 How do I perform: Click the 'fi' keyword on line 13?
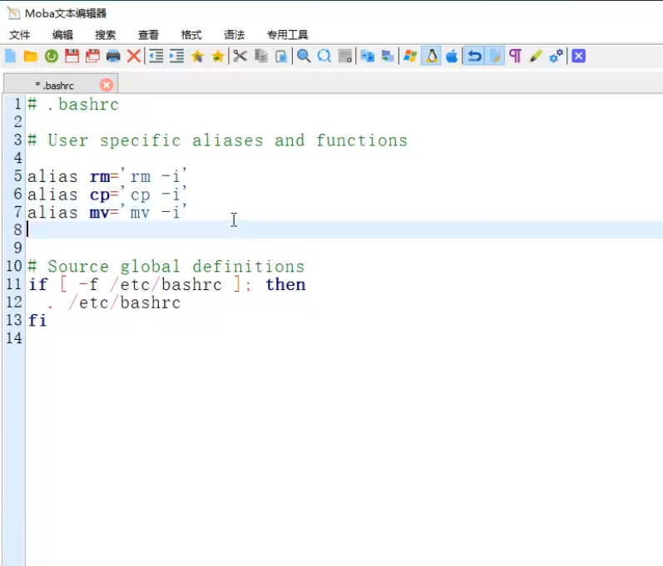point(37,321)
